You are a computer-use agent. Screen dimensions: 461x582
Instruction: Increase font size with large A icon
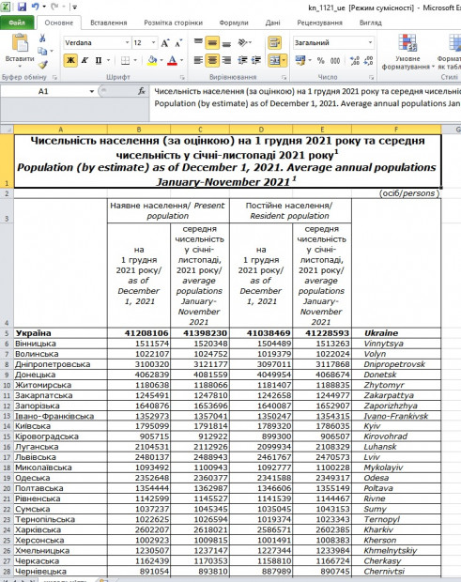[165, 43]
